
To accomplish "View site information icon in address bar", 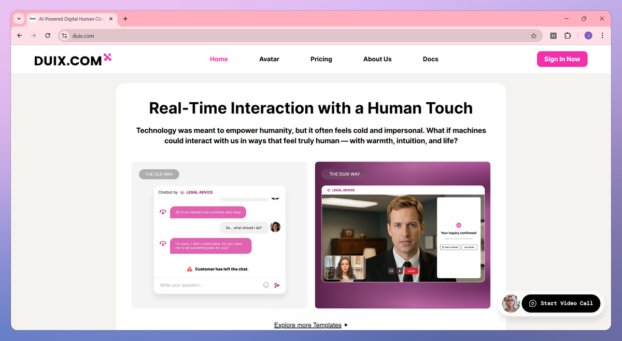I will (64, 36).
